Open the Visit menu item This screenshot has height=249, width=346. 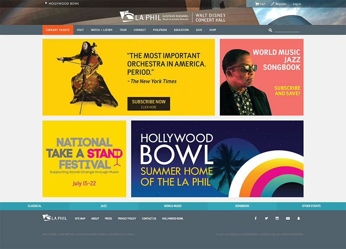click(x=80, y=30)
